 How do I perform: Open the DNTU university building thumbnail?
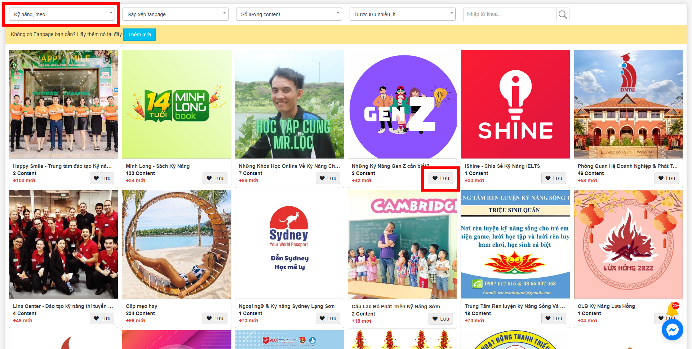[628, 104]
